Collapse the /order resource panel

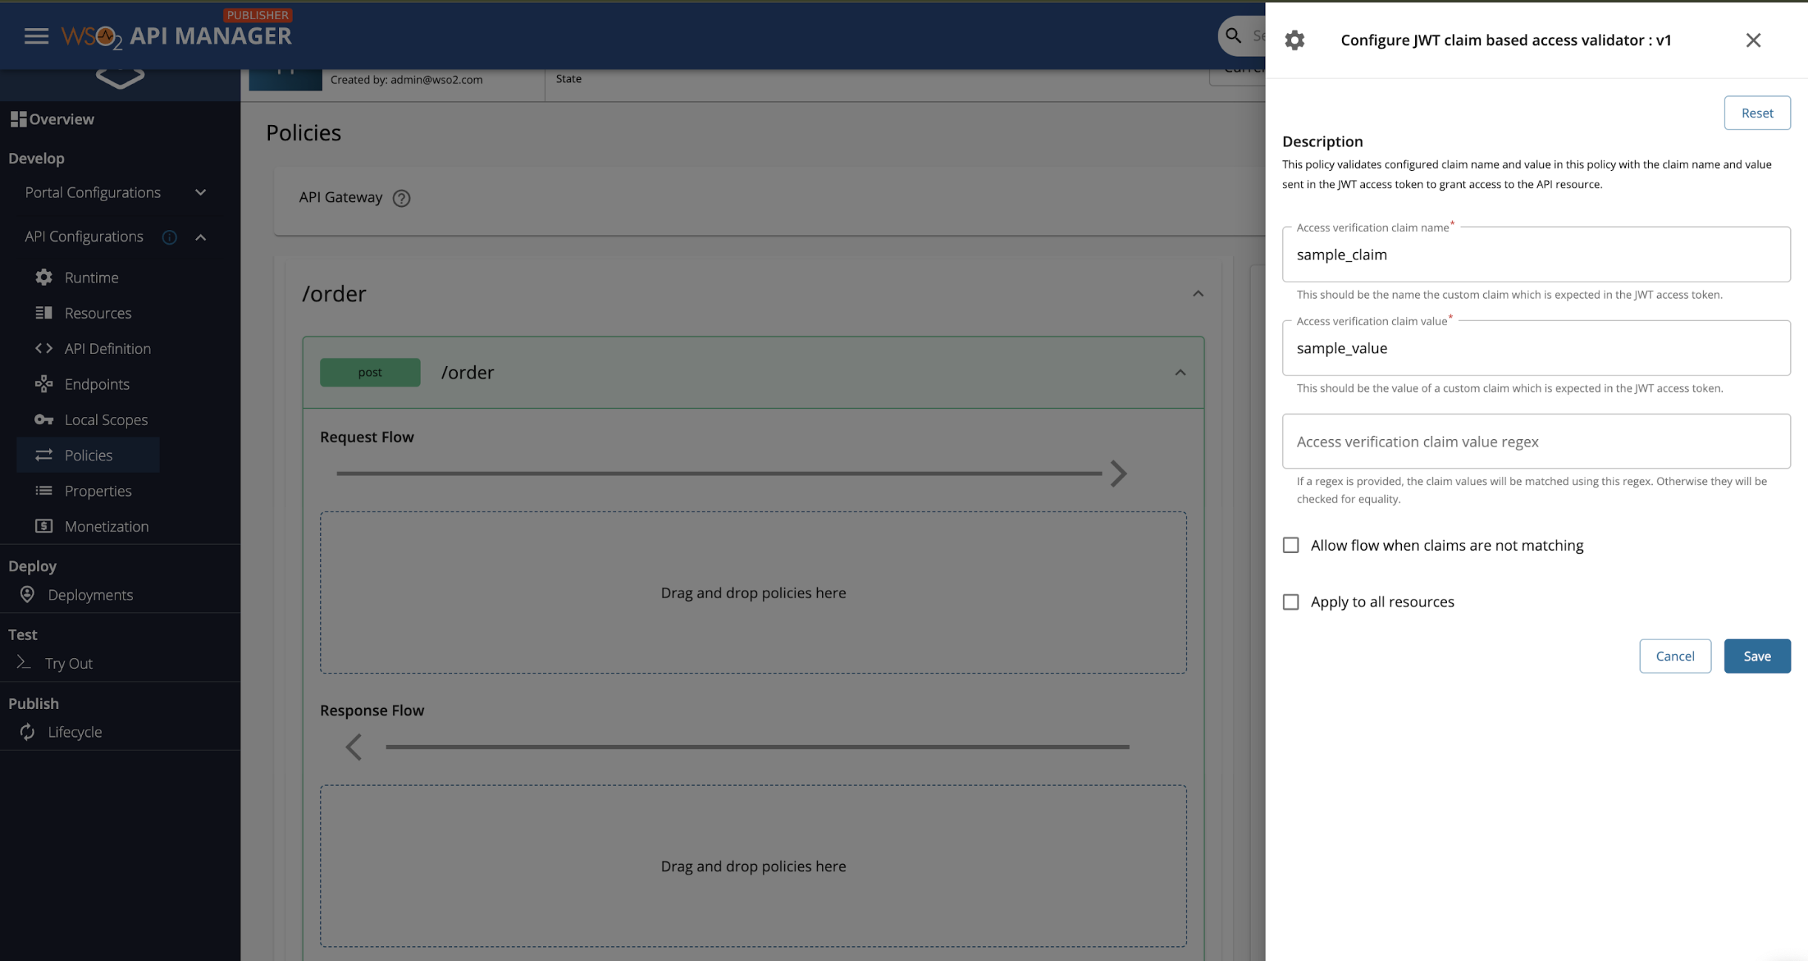tap(1198, 293)
